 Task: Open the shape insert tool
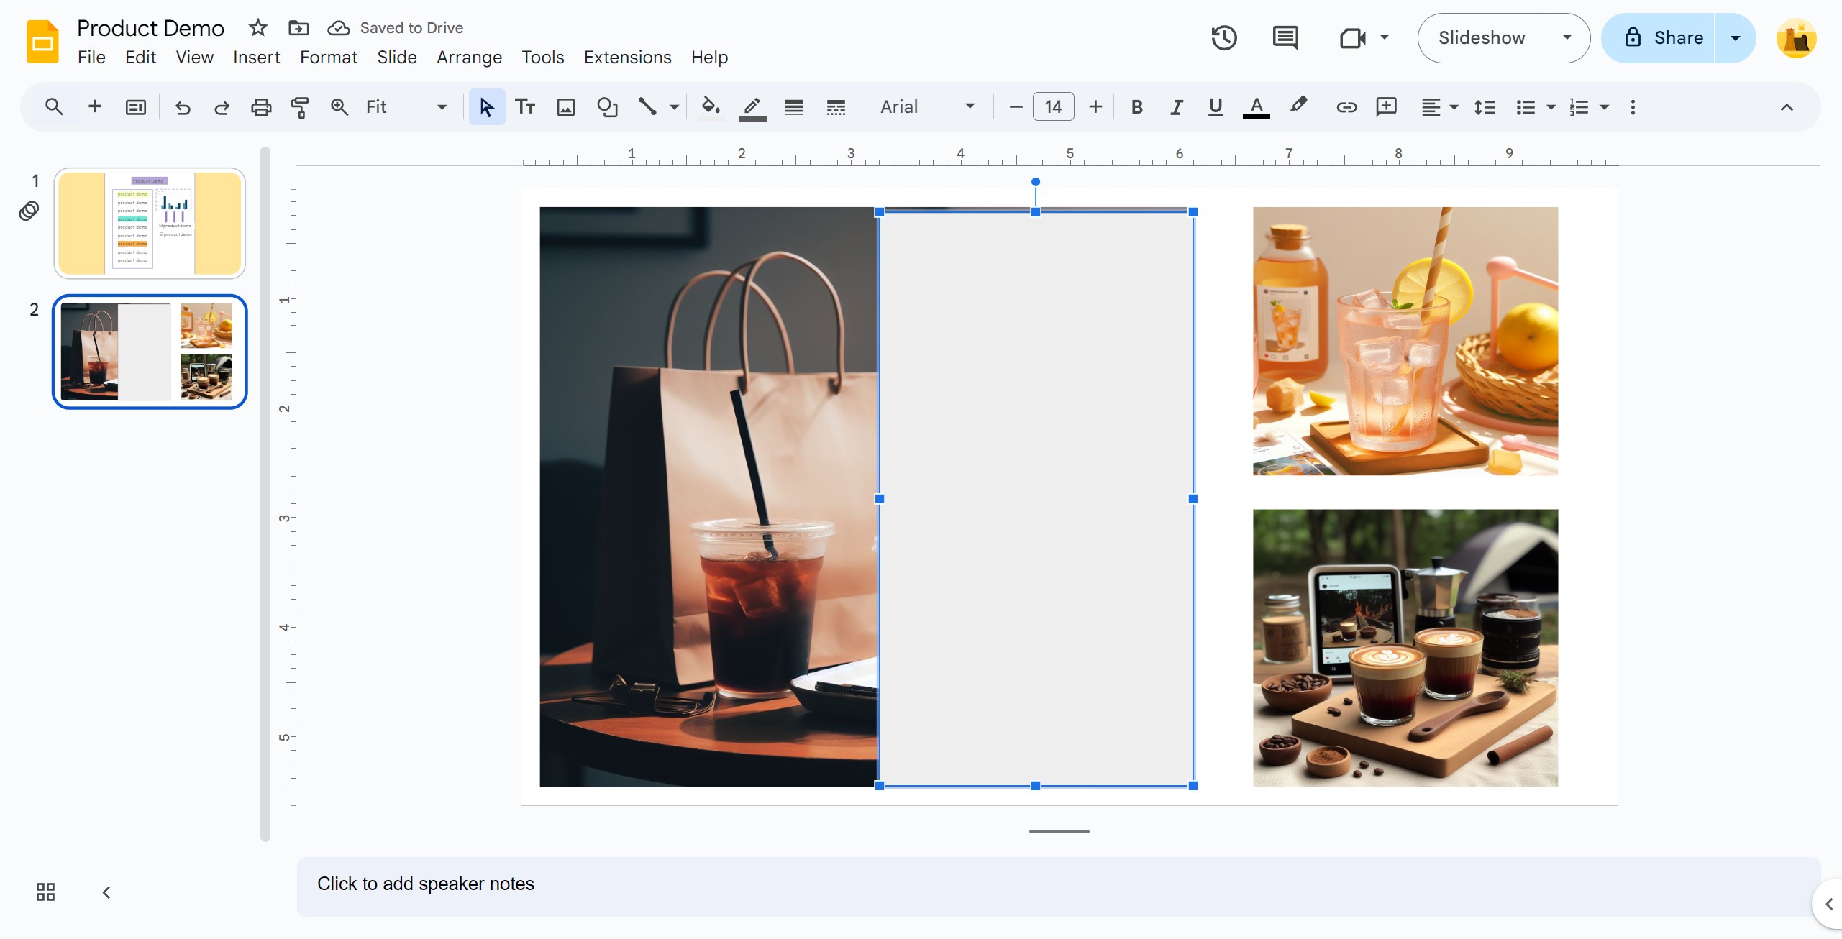[607, 107]
